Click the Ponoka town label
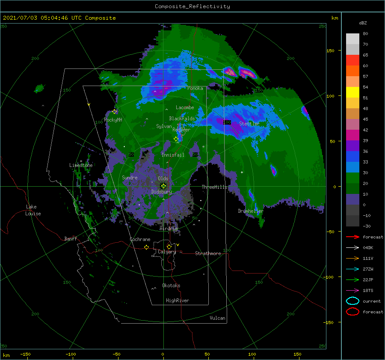 pyautogui.click(x=195, y=88)
